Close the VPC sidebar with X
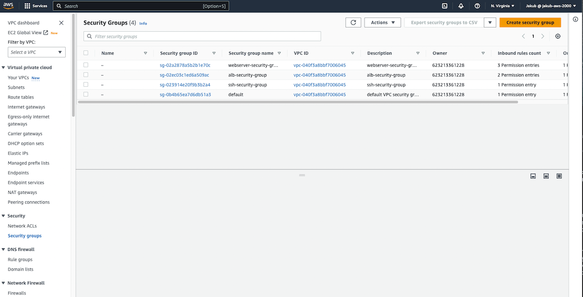 point(61,23)
